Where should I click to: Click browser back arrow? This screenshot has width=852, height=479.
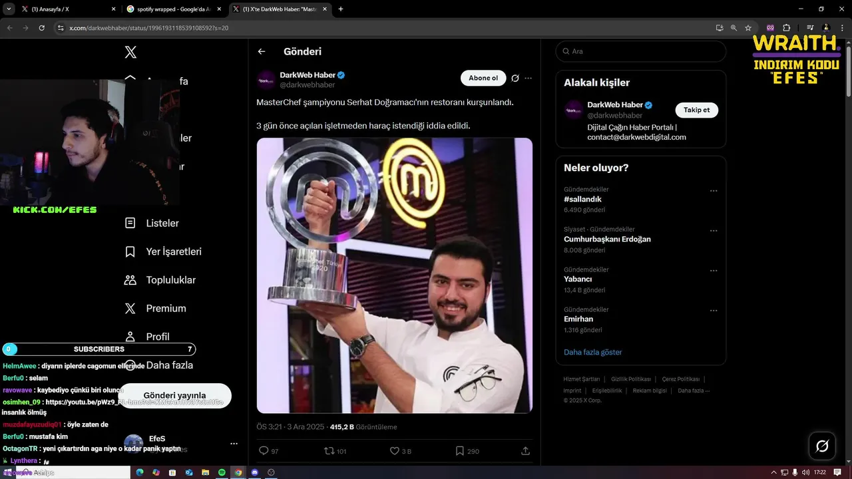click(x=9, y=28)
